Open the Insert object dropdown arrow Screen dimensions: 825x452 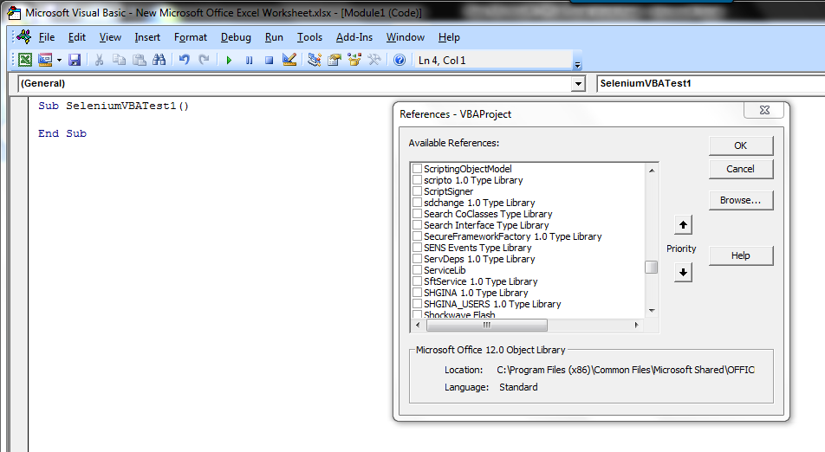point(59,60)
